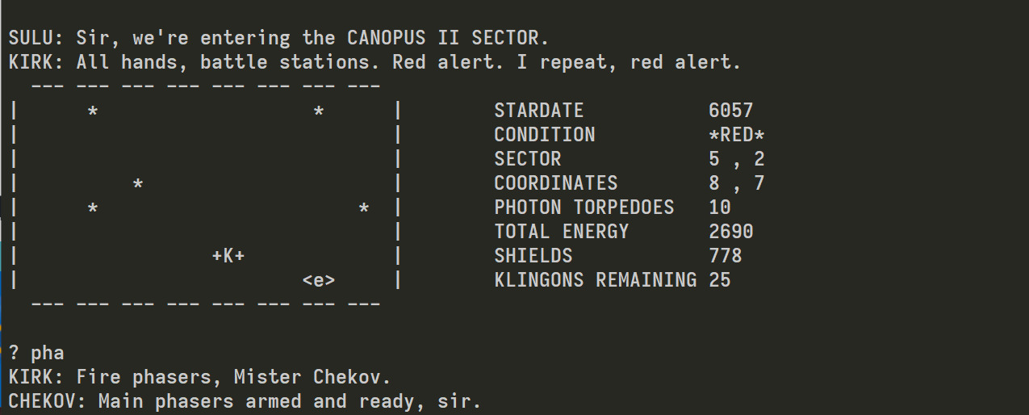Click the Klingon ship +K+ symbol
This screenshot has height=415, width=1029.
(228, 256)
